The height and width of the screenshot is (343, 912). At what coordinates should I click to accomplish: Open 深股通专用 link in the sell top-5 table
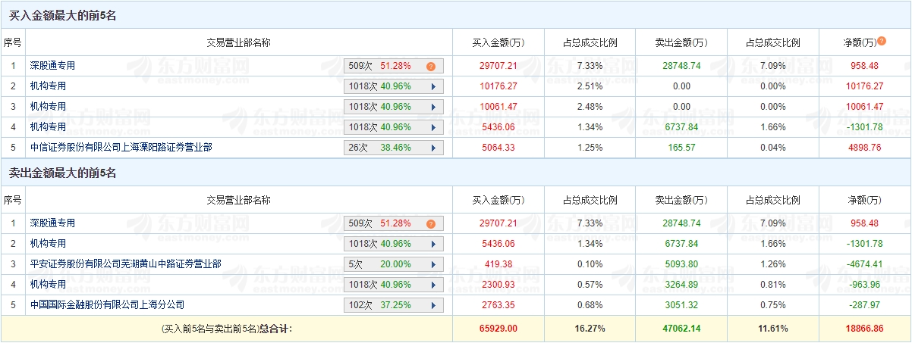[x=52, y=223]
